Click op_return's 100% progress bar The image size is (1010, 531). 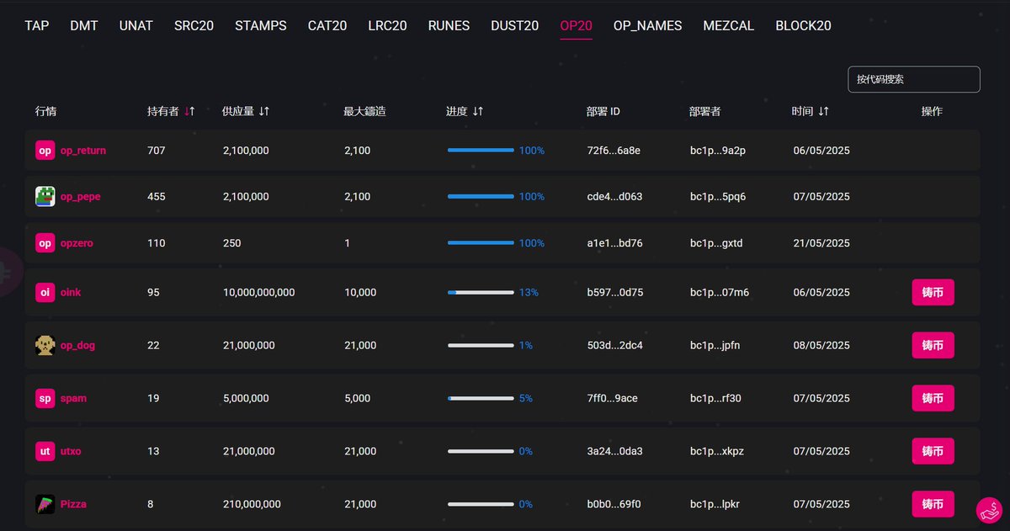(x=481, y=151)
